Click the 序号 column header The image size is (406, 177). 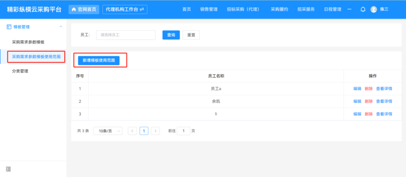click(80, 76)
